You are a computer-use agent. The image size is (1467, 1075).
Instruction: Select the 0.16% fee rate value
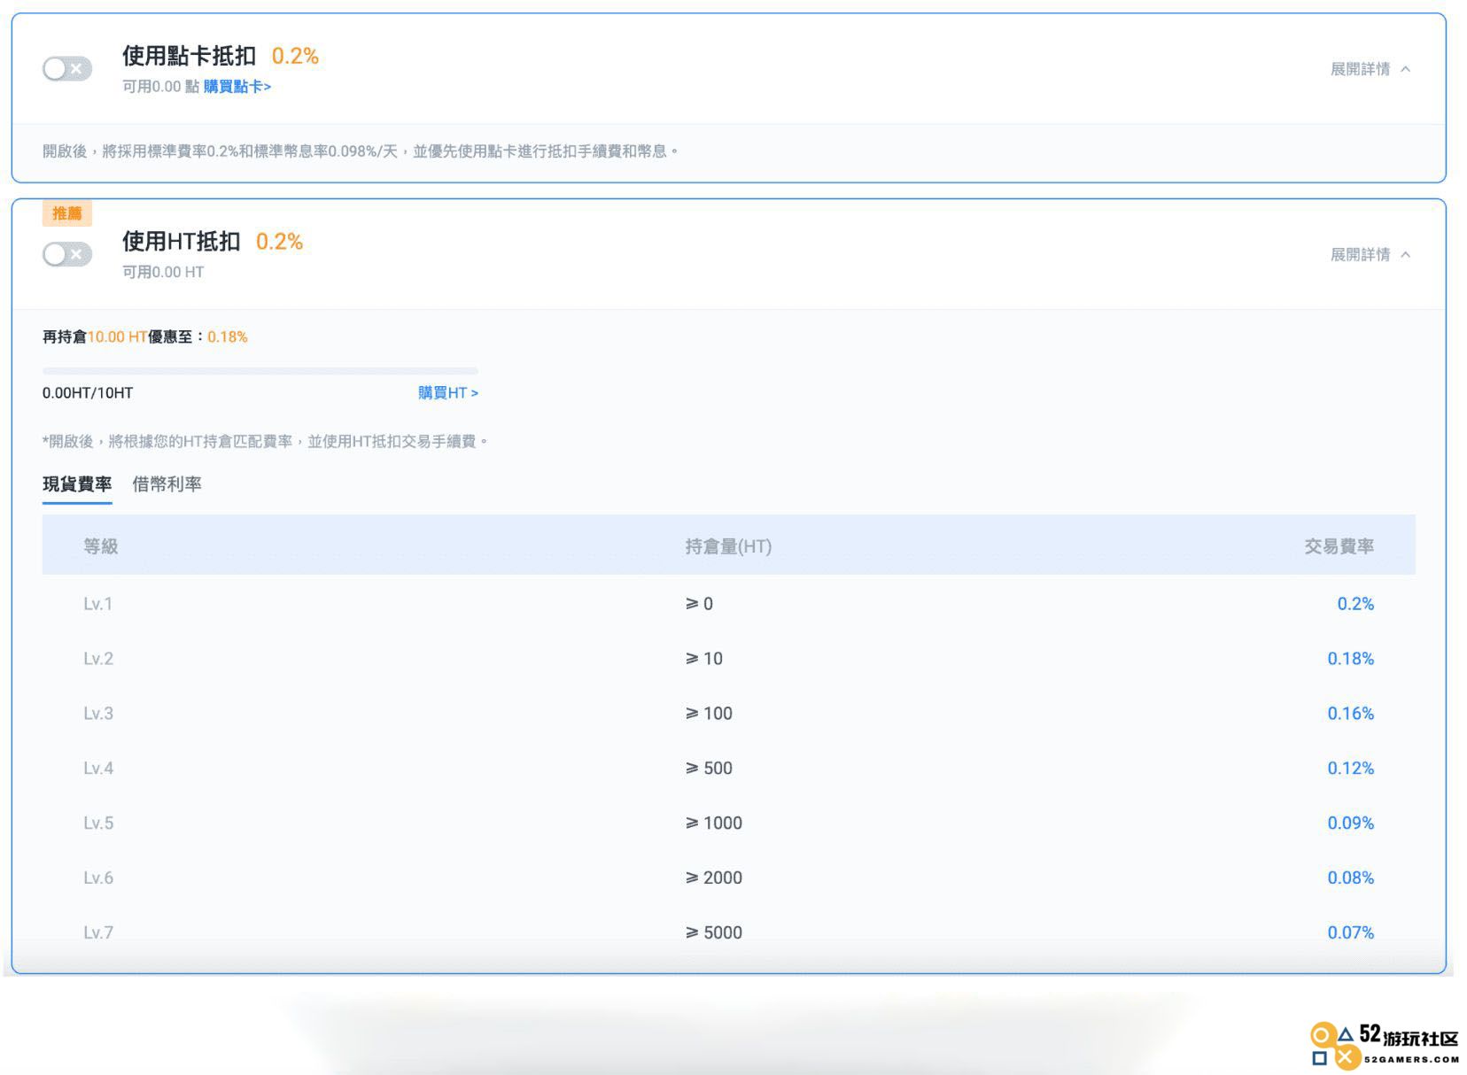pyautogui.click(x=1350, y=714)
